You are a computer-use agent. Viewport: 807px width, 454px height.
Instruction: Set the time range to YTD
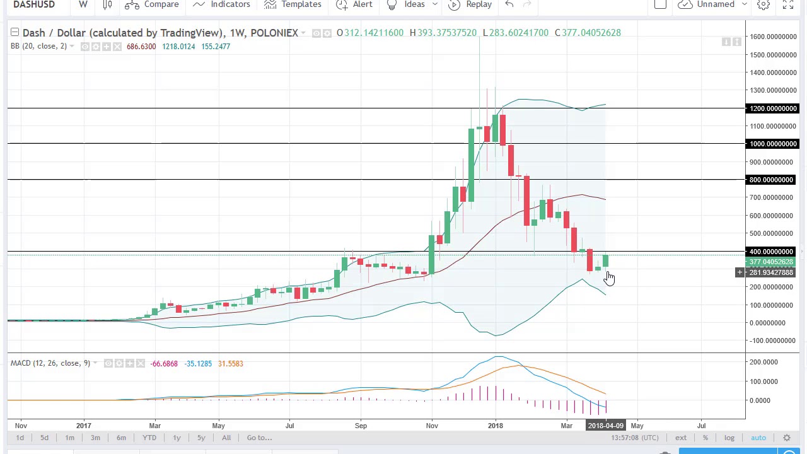[149, 438]
